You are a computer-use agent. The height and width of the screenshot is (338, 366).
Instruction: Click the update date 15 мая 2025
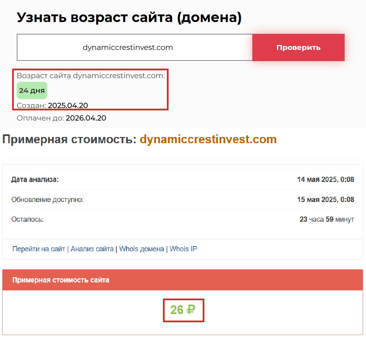325,200
